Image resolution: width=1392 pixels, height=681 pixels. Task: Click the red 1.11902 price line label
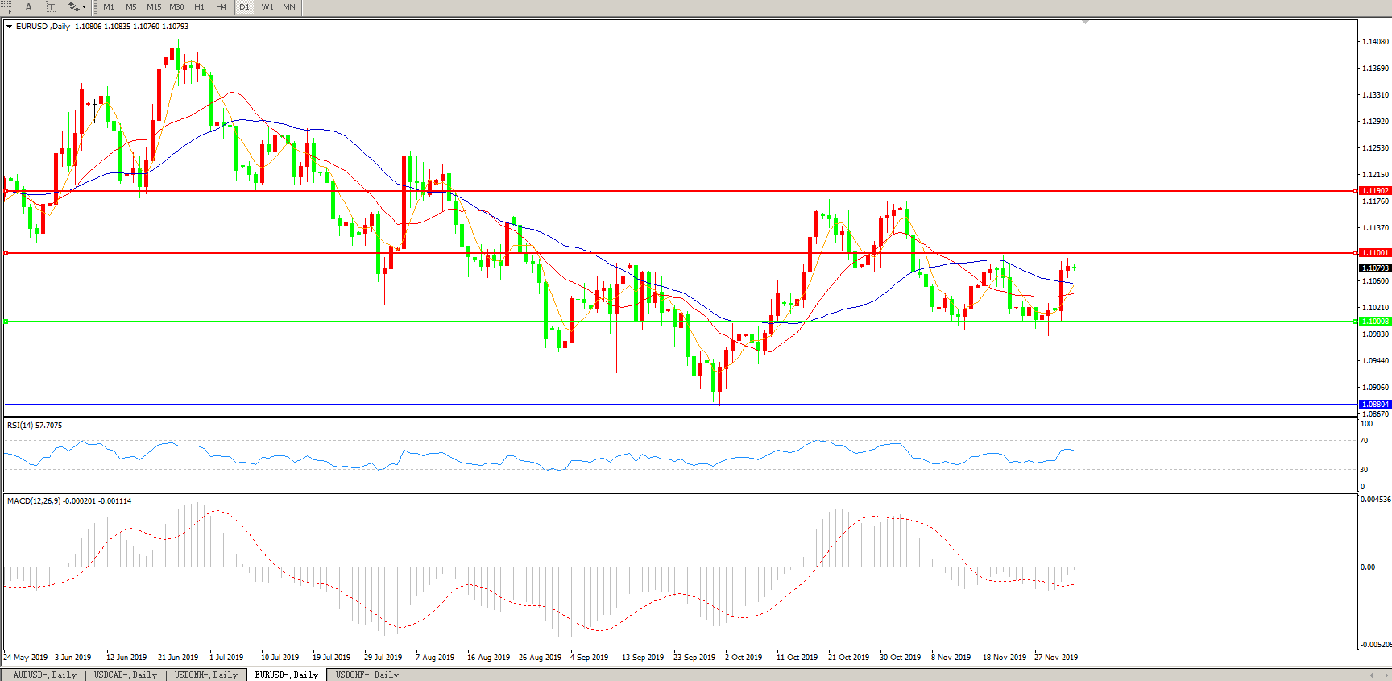pos(1374,191)
